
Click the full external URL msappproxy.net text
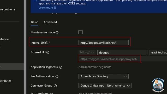coord(109,59)
